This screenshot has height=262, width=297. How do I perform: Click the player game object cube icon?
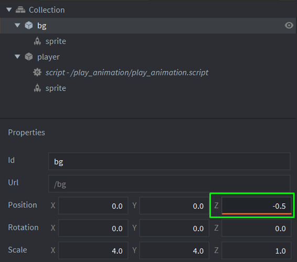[29, 57]
